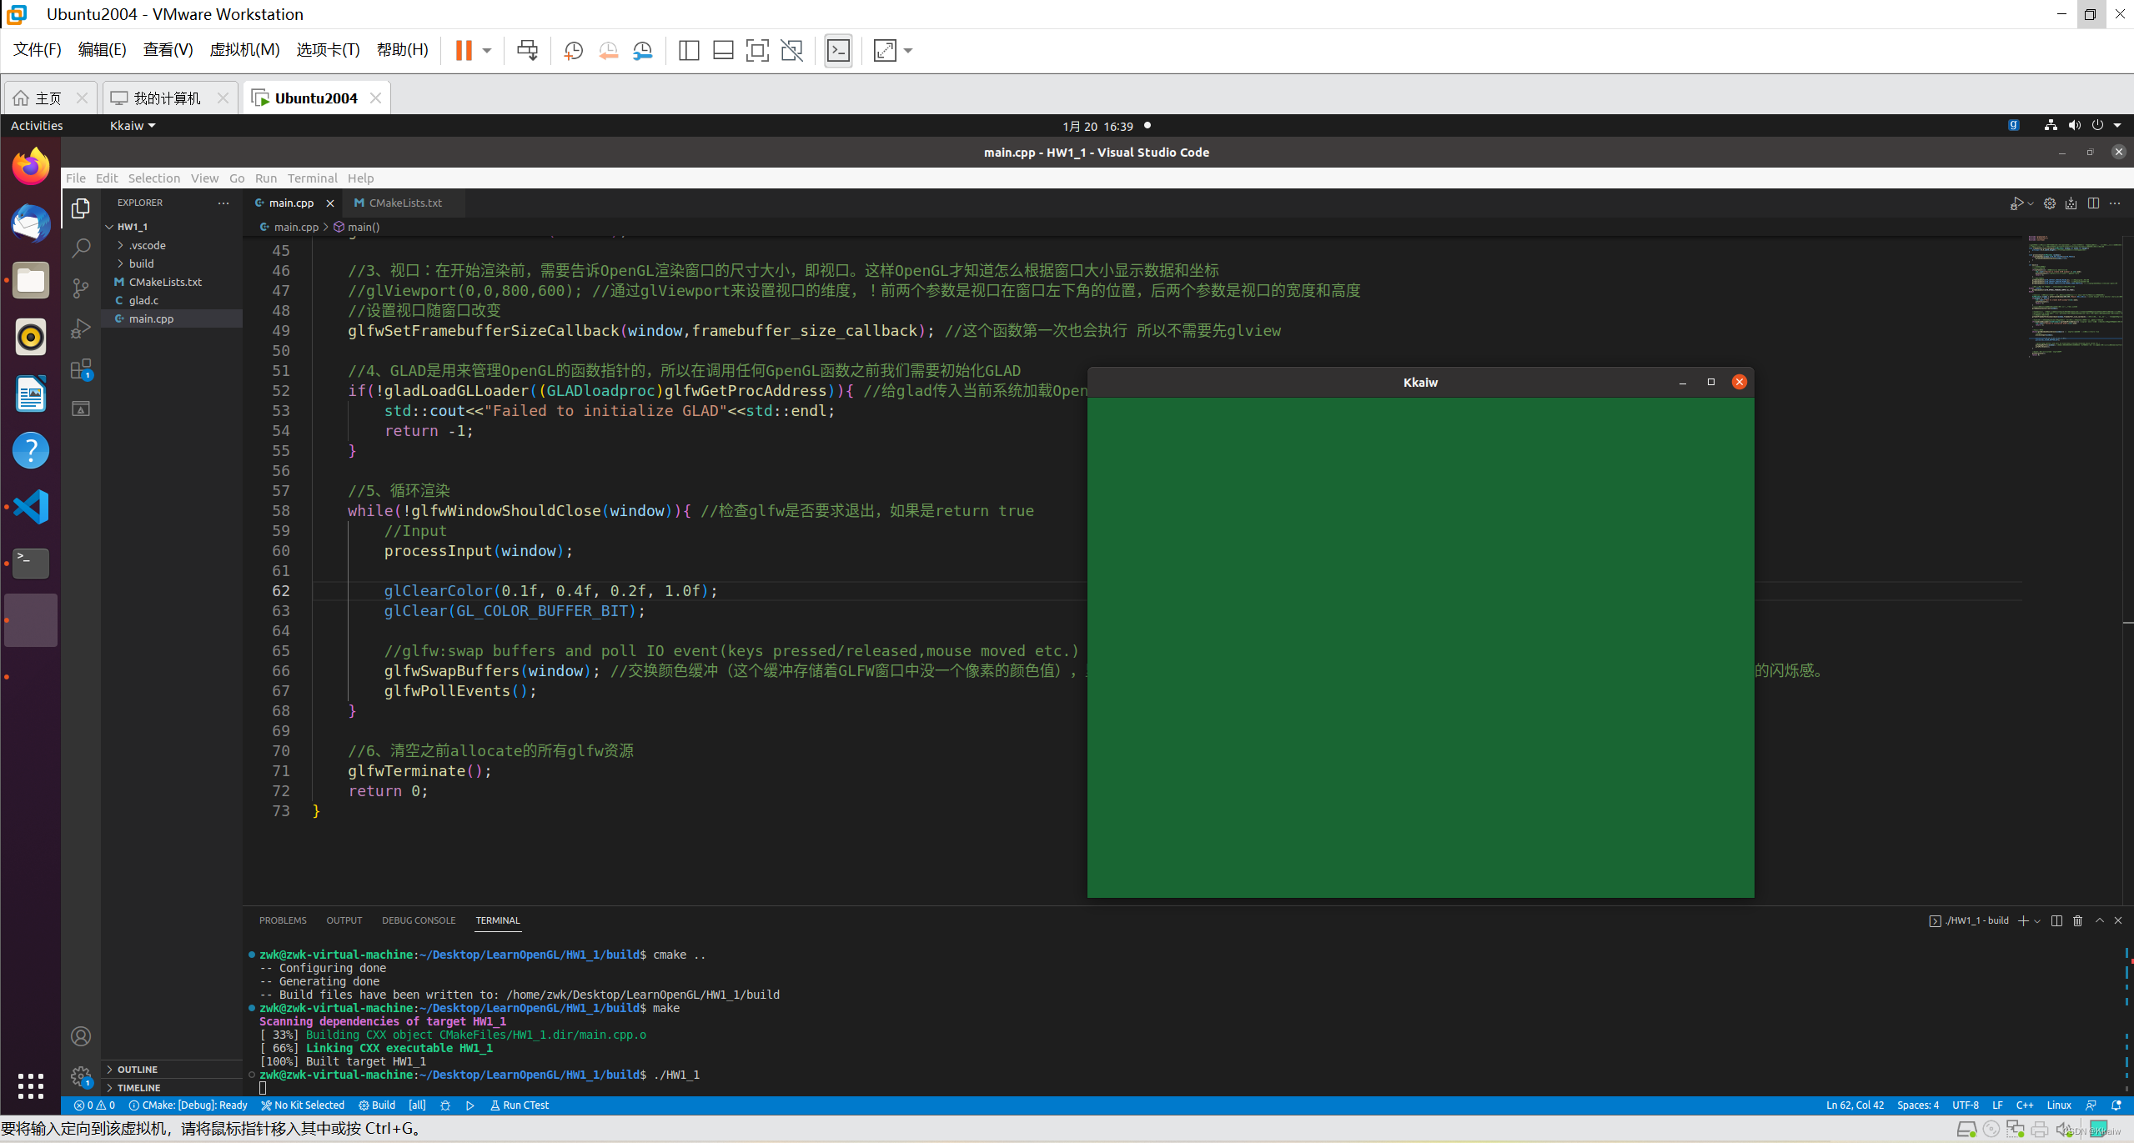Open Run and Debug view icon
This screenshot has width=2134, height=1143.
coord(81,328)
